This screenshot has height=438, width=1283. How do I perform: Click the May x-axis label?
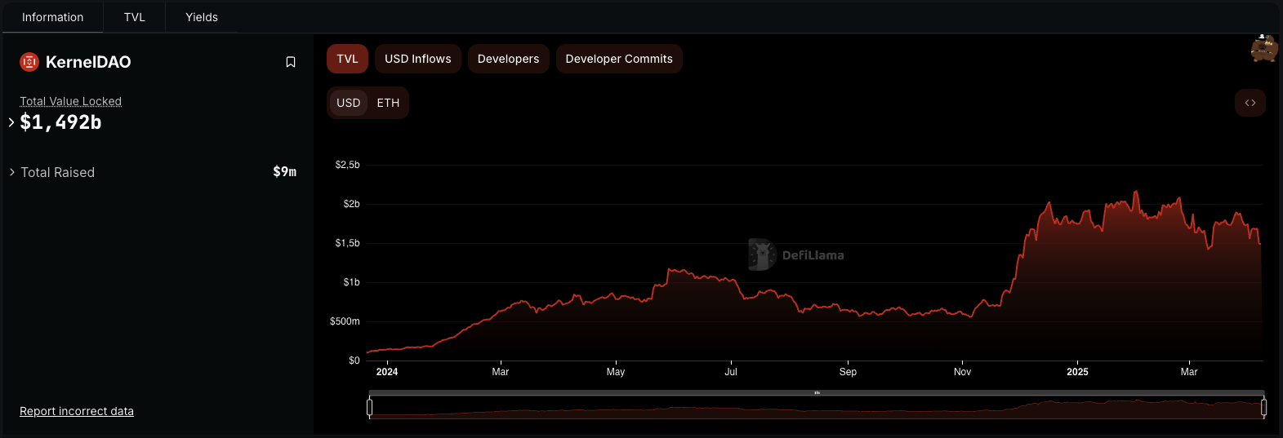click(616, 372)
